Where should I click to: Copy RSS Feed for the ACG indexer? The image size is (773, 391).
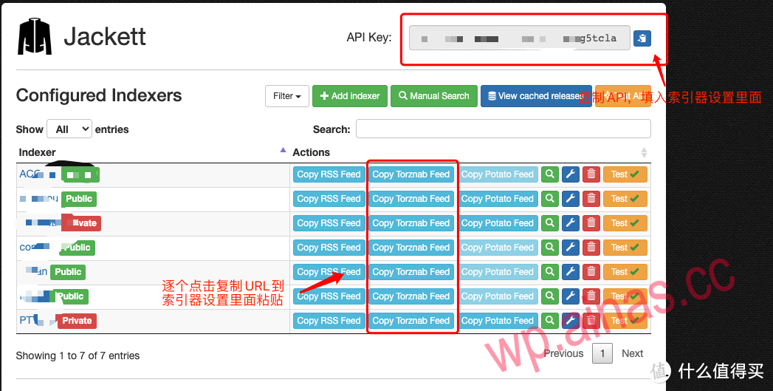[x=329, y=174]
